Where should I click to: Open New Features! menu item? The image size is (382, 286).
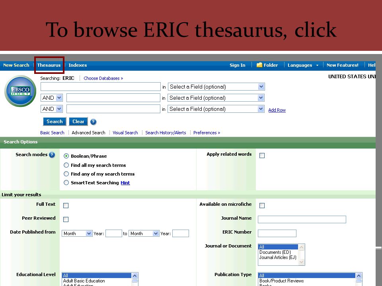(342, 65)
